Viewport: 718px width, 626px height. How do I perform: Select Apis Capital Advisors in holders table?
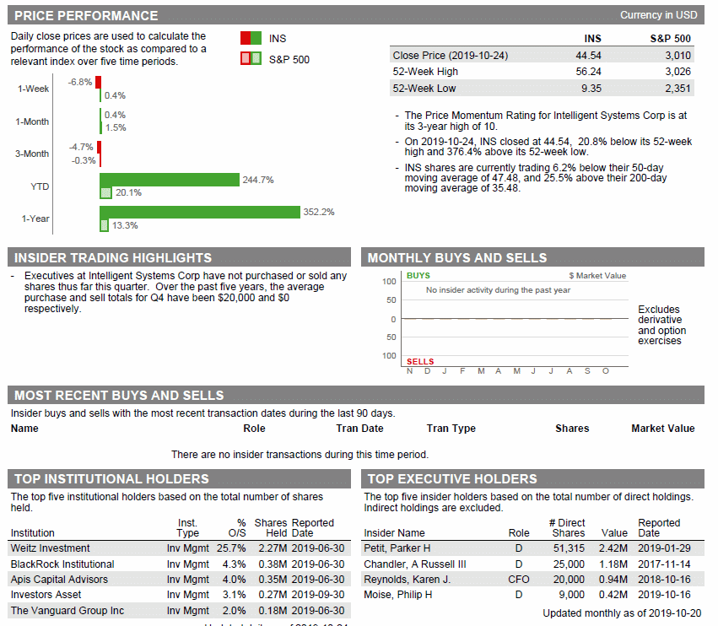59,580
